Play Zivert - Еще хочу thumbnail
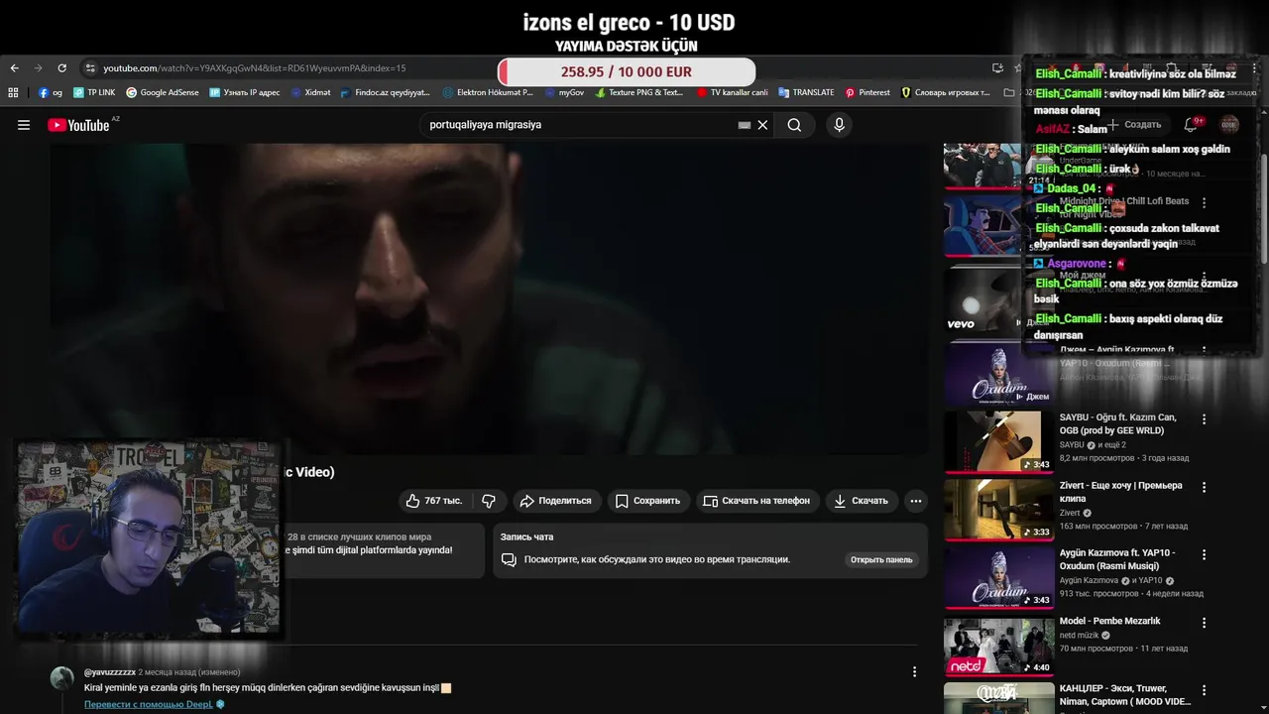The image size is (1269, 714). [998, 509]
